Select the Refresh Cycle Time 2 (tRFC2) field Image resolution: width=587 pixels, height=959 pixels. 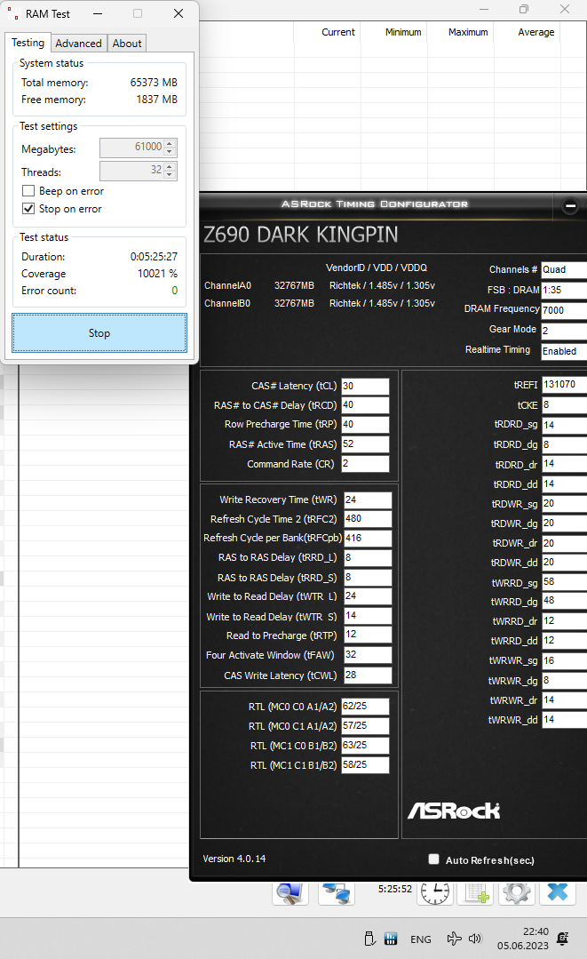click(367, 519)
